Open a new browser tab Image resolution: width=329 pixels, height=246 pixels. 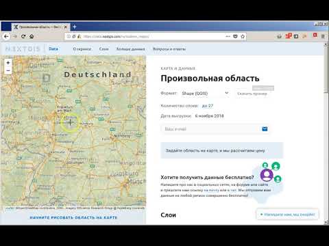click(x=74, y=27)
